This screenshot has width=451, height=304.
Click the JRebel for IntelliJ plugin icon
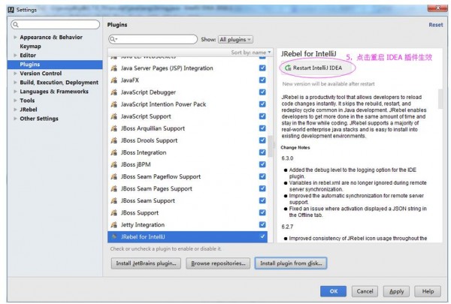point(114,236)
